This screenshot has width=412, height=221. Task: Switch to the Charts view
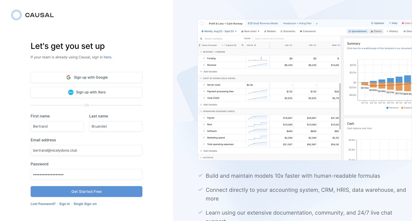376,31
